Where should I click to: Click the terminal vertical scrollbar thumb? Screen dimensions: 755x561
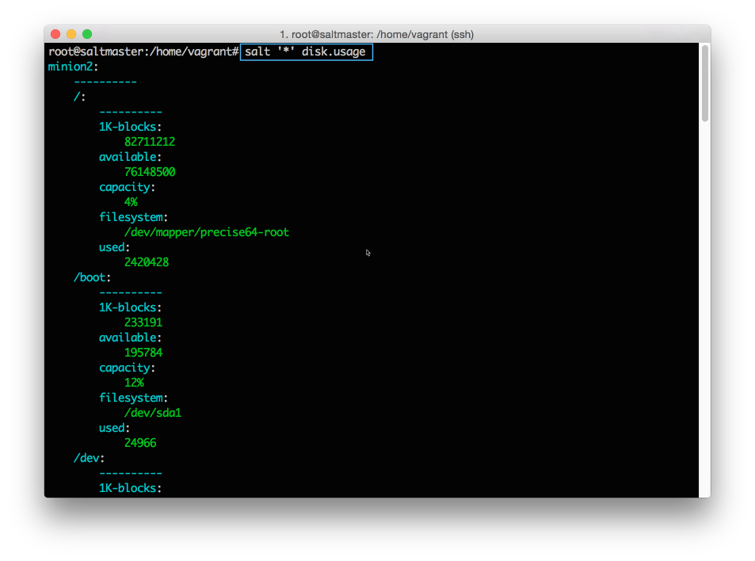(704, 83)
